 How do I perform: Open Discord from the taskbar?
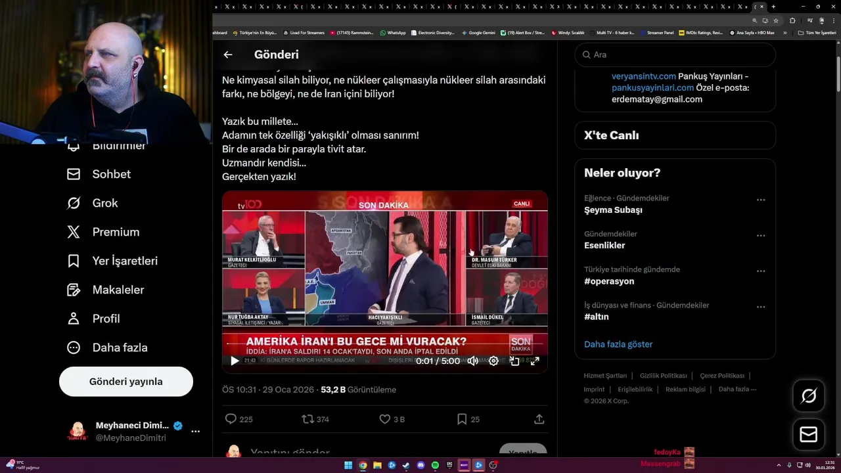pyautogui.click(x=420, y=465)
